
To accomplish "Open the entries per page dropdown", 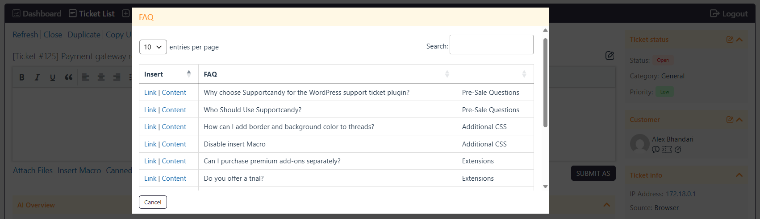I will [153, 47].
